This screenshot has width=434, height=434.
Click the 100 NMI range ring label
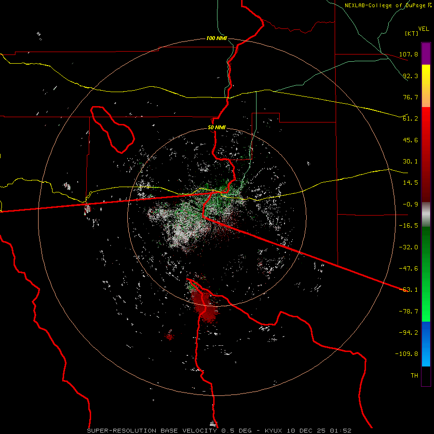pyautogui.click(x=217, y=38)
